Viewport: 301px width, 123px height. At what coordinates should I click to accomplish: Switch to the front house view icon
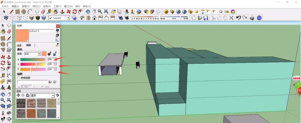click(x=94, y=18)
